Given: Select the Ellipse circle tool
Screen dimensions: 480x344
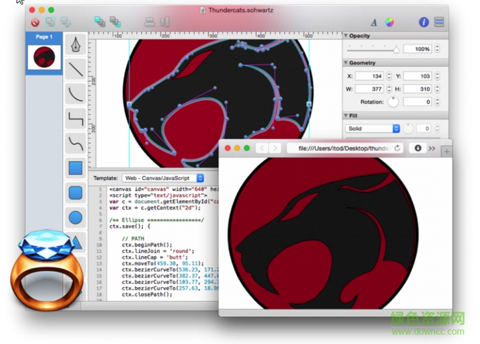Looking at the screenshot, I should tap(75, 217).
